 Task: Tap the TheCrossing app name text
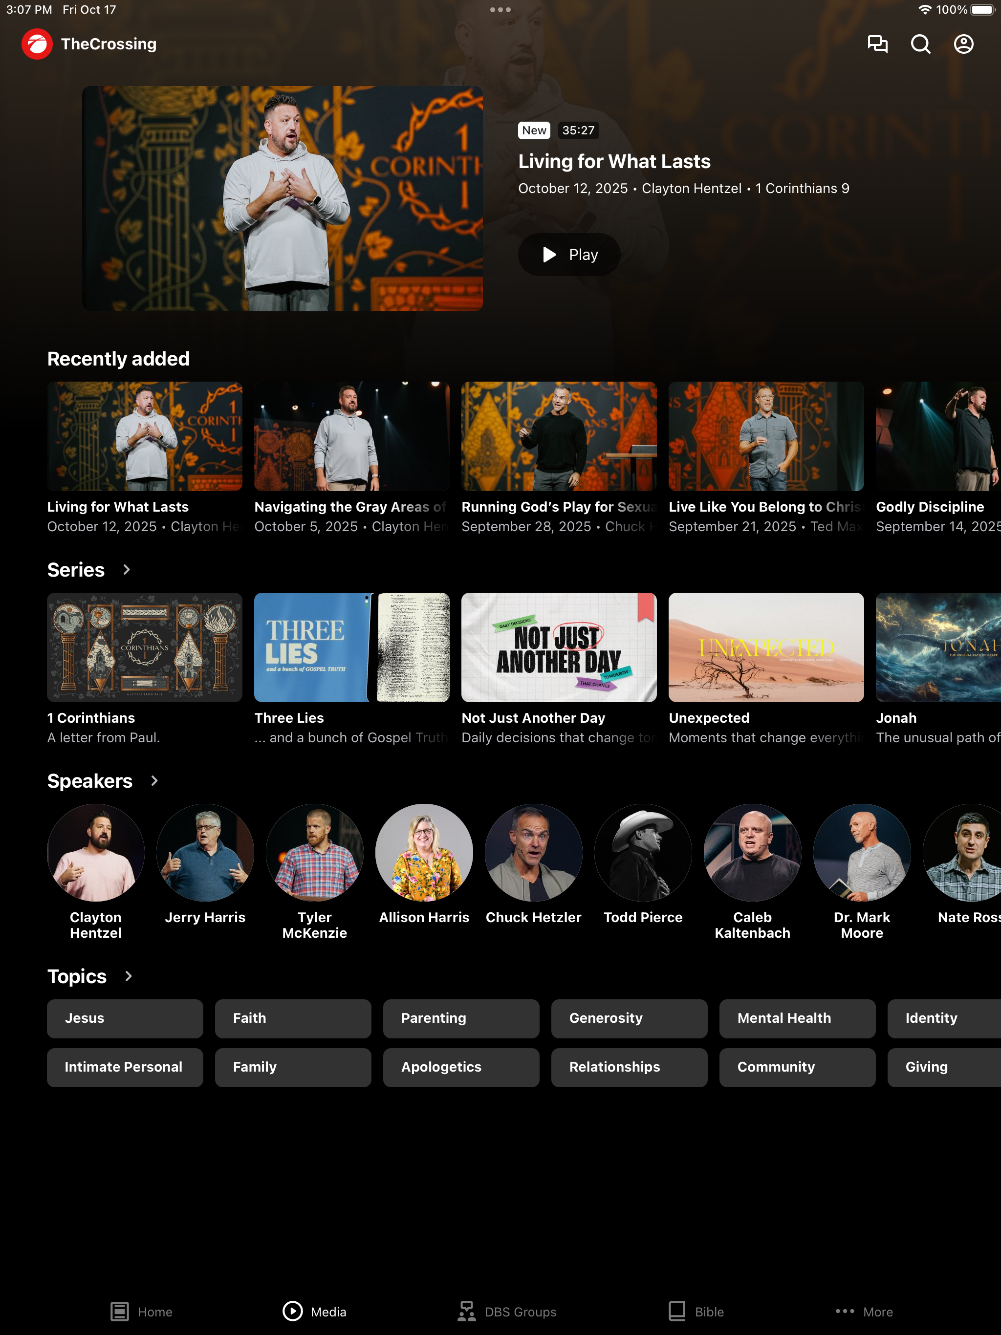[x=109, y=44]
